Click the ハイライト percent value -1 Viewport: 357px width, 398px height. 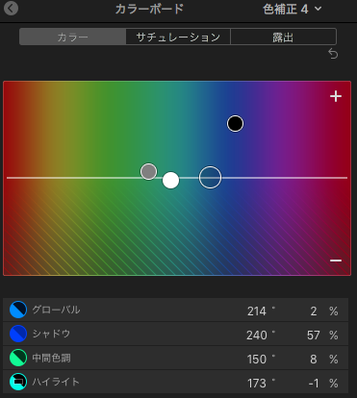pyautogui.click(x=314, y=384)
